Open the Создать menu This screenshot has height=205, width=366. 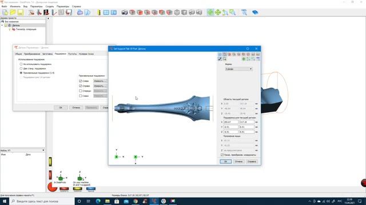[x=50, y=6]
